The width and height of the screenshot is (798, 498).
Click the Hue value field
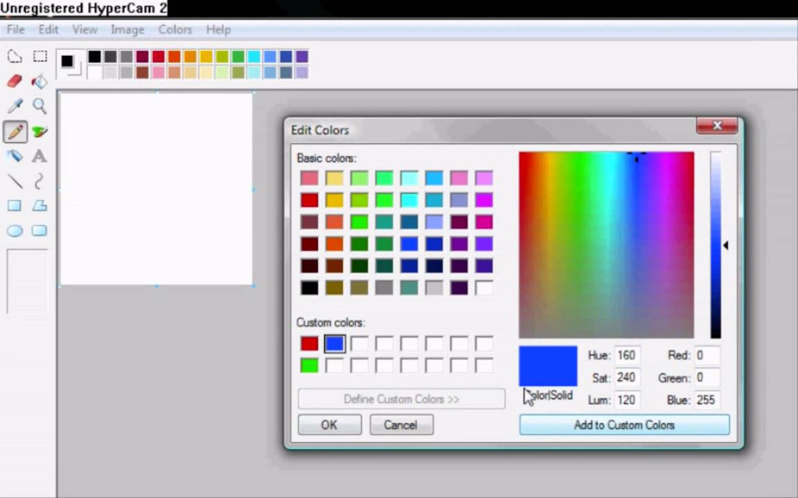coord(627,356)
